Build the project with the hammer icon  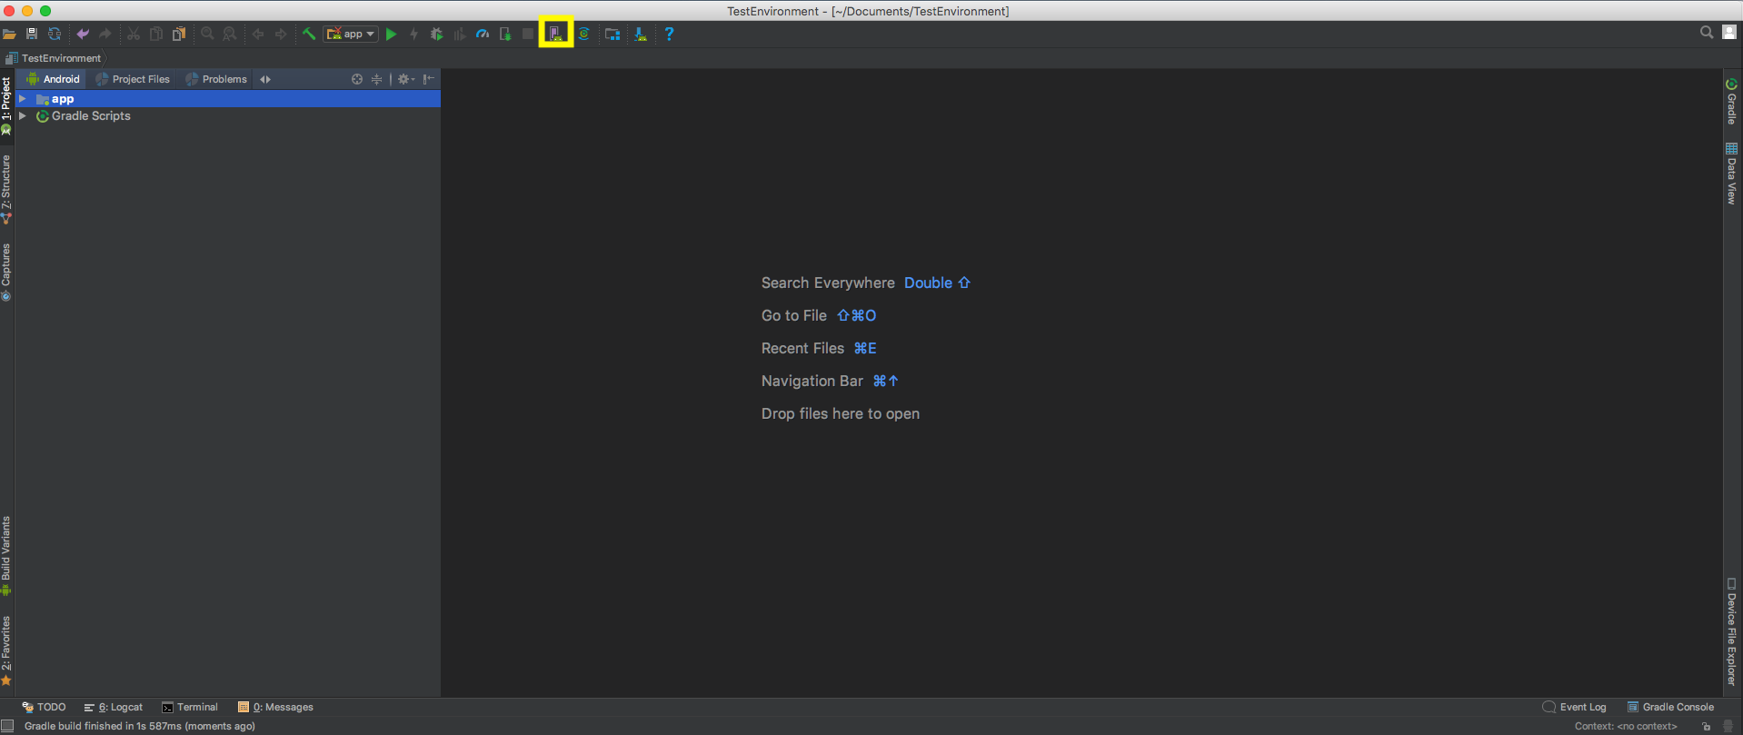[309, 35]
